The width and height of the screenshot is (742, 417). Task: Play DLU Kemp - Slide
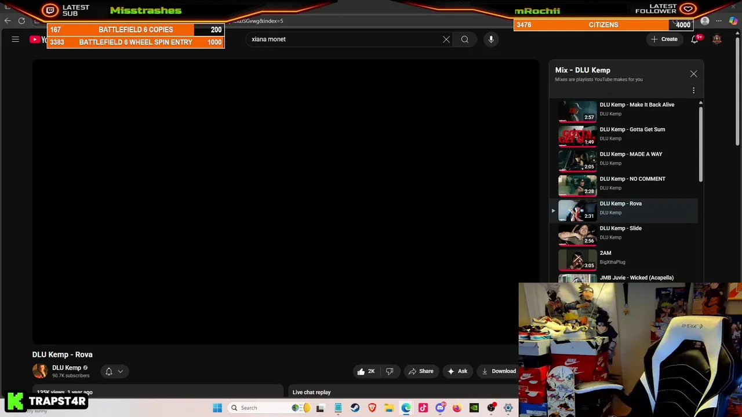(x=620, y=228)
